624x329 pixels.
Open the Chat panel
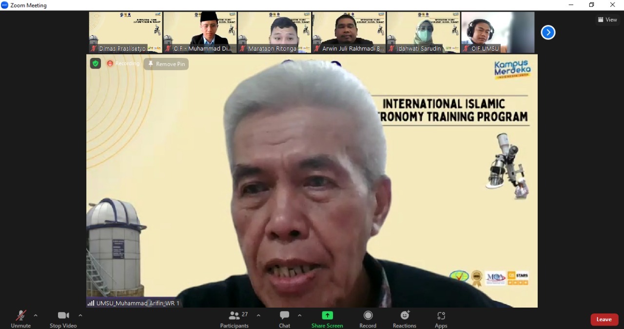click(x=285, y=319)
